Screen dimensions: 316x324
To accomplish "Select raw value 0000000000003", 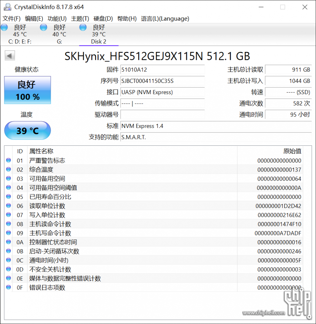I will (x=279, y=270).
